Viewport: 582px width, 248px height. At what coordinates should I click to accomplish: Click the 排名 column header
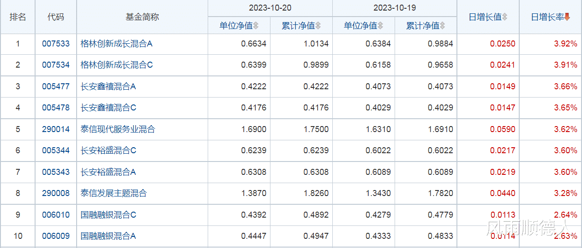pos(18,17)
